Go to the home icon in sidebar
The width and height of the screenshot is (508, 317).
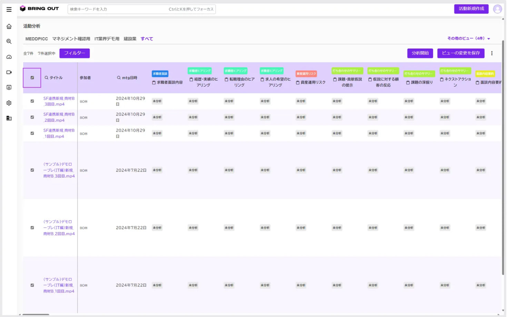click(x=9, y=27)
